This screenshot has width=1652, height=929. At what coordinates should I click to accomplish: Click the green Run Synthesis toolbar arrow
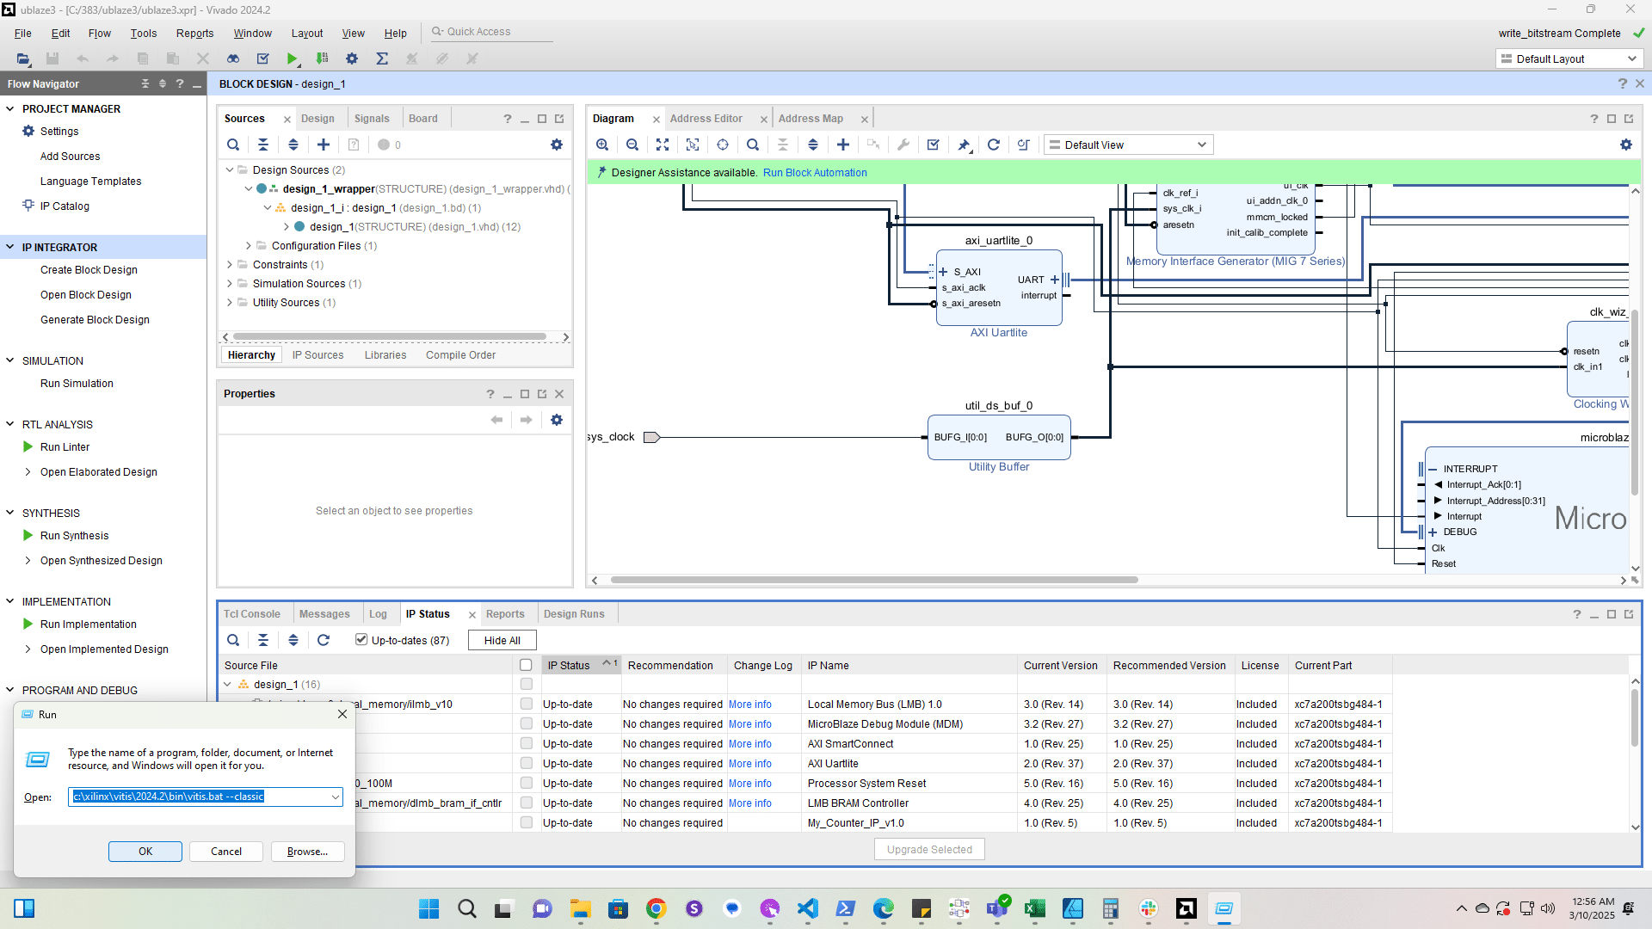click(x=293, y=58)
